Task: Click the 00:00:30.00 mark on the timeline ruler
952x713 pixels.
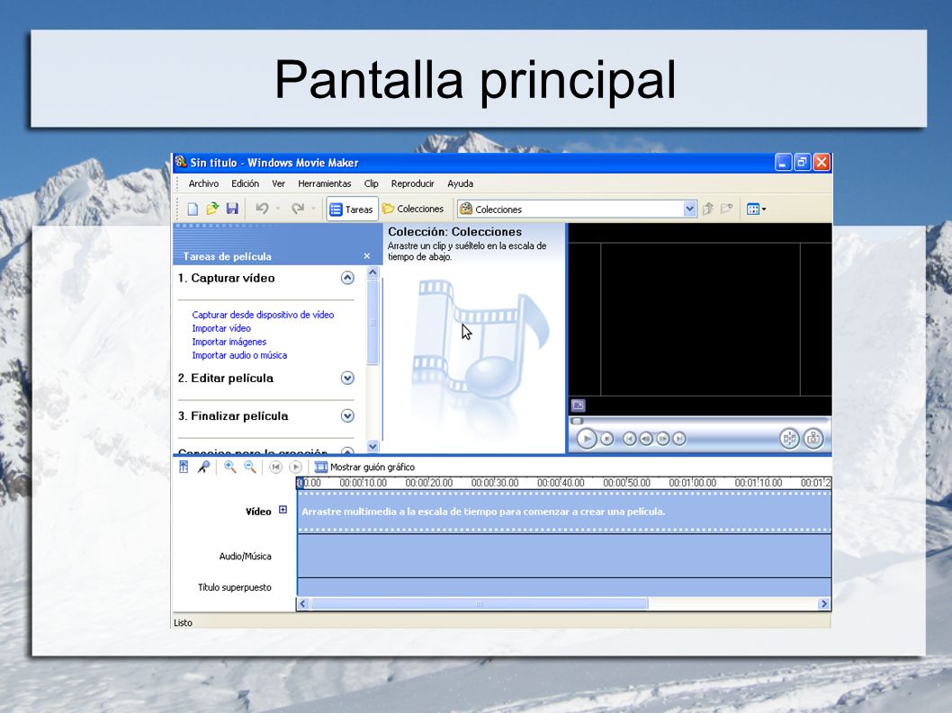Action: click(x=495, y=483)
